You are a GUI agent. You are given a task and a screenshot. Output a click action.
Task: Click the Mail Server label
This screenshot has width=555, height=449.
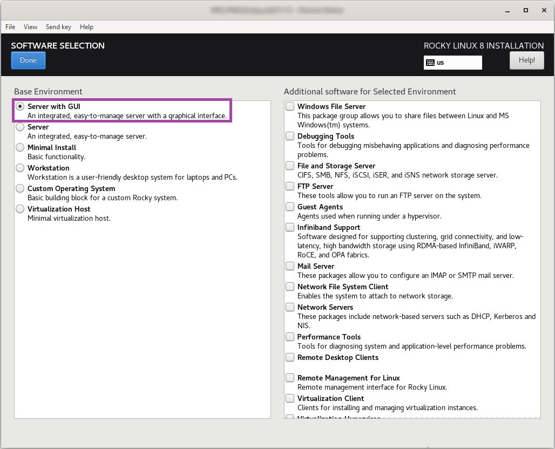point(316,267)
